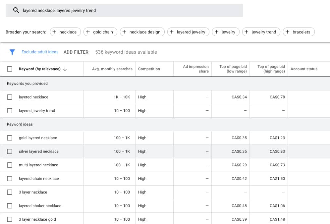Click the blue filter funnel icon

coord(12,52)
